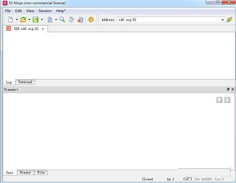Select the Binary transmit tab

[25, 172]
